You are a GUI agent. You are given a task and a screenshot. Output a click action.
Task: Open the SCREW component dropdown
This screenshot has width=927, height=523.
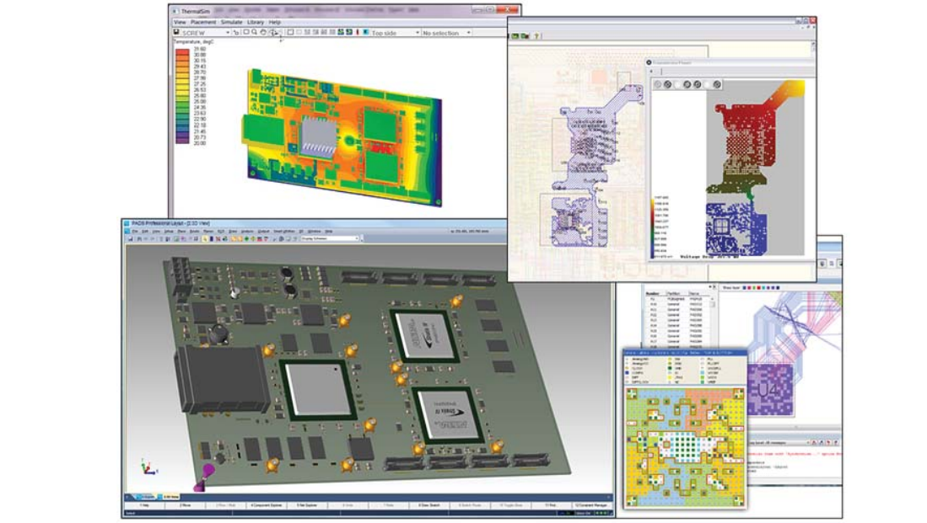[226, 33]
